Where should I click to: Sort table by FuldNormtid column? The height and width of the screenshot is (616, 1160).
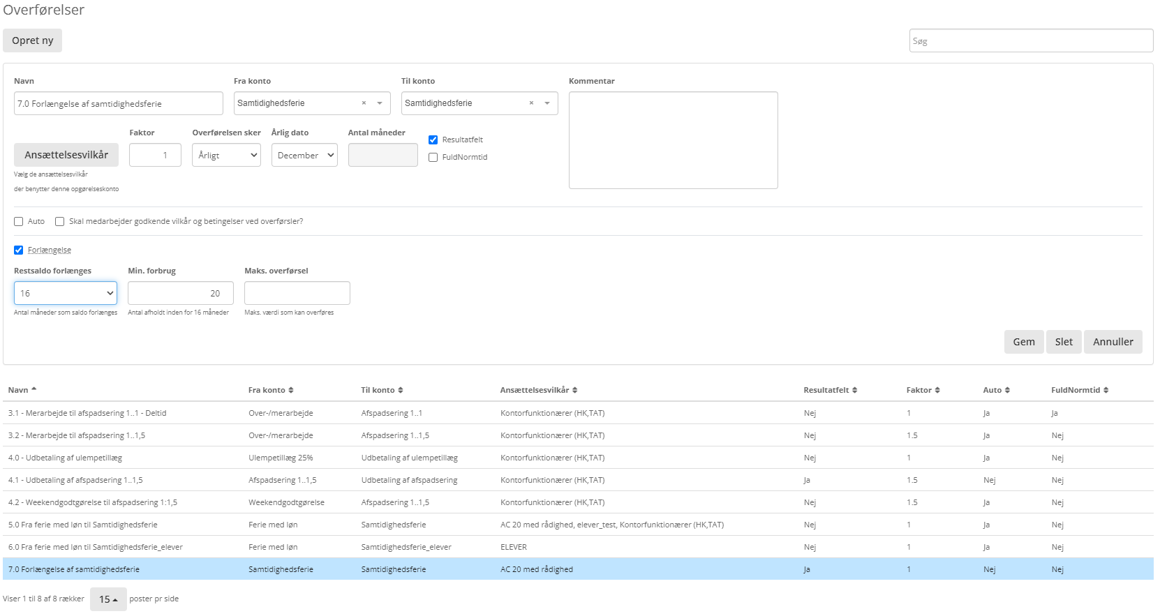(1106, 390)
